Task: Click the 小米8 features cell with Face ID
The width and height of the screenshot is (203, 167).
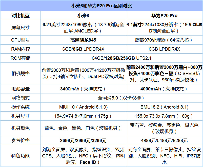Action: (83, 156)
